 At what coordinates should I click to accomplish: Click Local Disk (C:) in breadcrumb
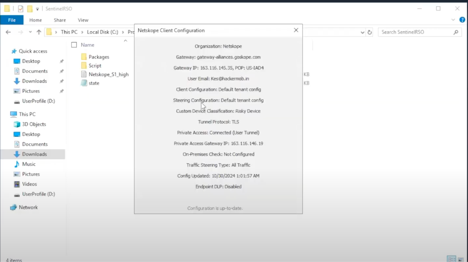[x=102, y=32]
